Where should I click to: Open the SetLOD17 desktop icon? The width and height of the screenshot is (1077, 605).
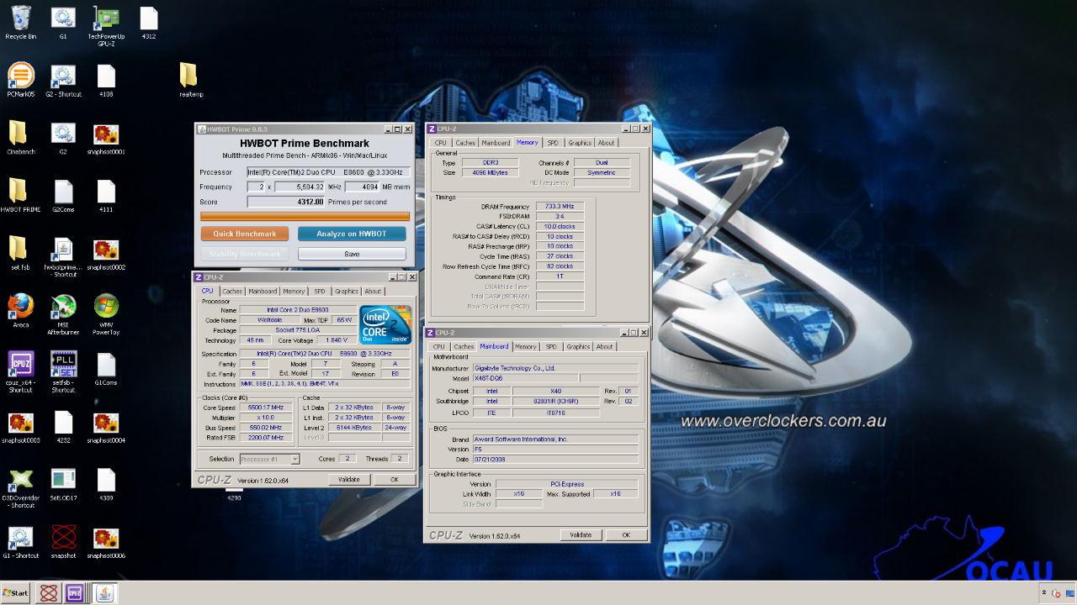click(63, 485)
